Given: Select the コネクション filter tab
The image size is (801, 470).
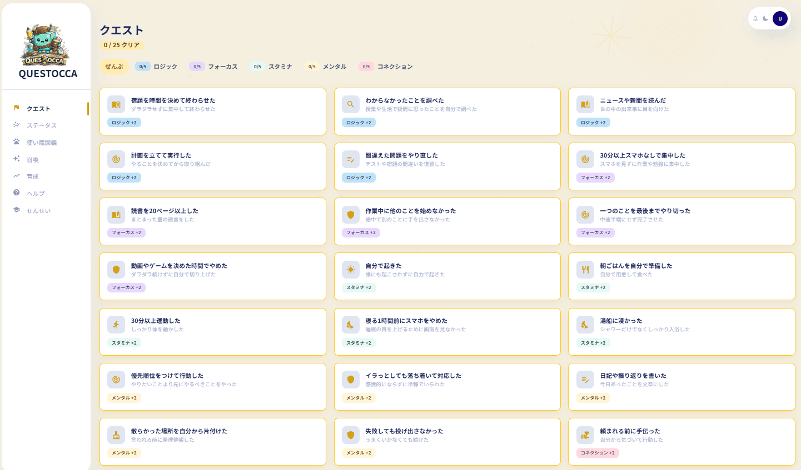Looking at the screenshot, I should tap(386, 67).
